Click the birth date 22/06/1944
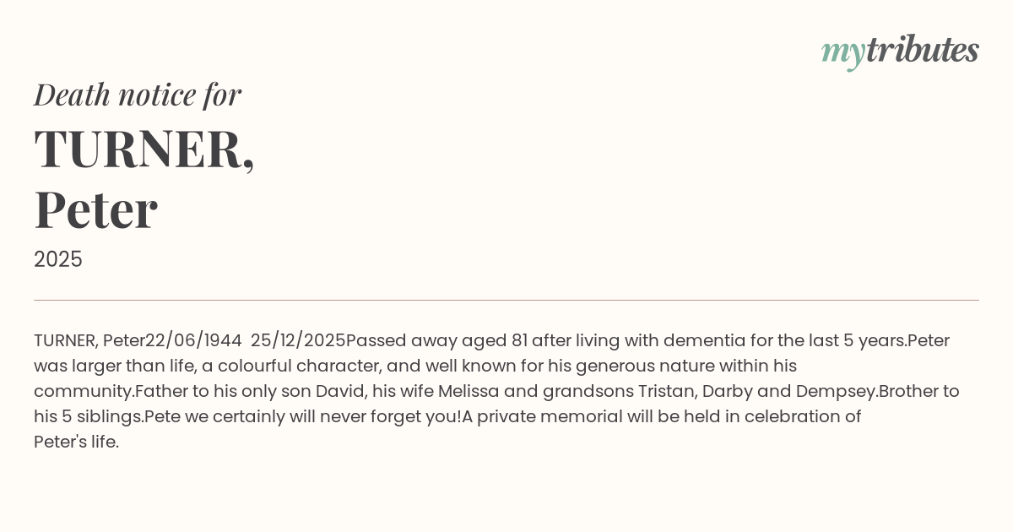 coord(194,340)
